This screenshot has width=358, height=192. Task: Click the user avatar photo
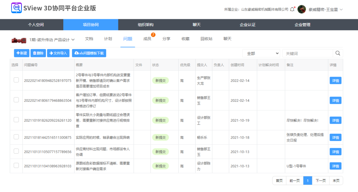point(301,10)
